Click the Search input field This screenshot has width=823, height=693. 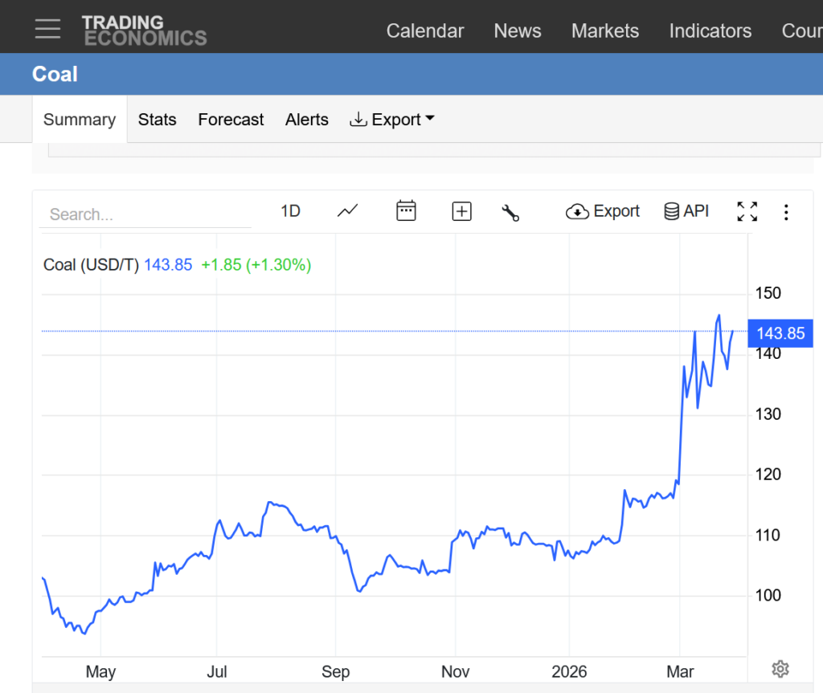tap(145, 214)
